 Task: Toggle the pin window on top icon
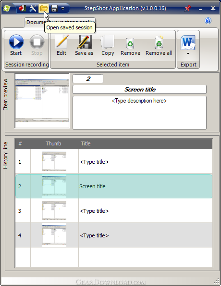[x=188, y=8]
